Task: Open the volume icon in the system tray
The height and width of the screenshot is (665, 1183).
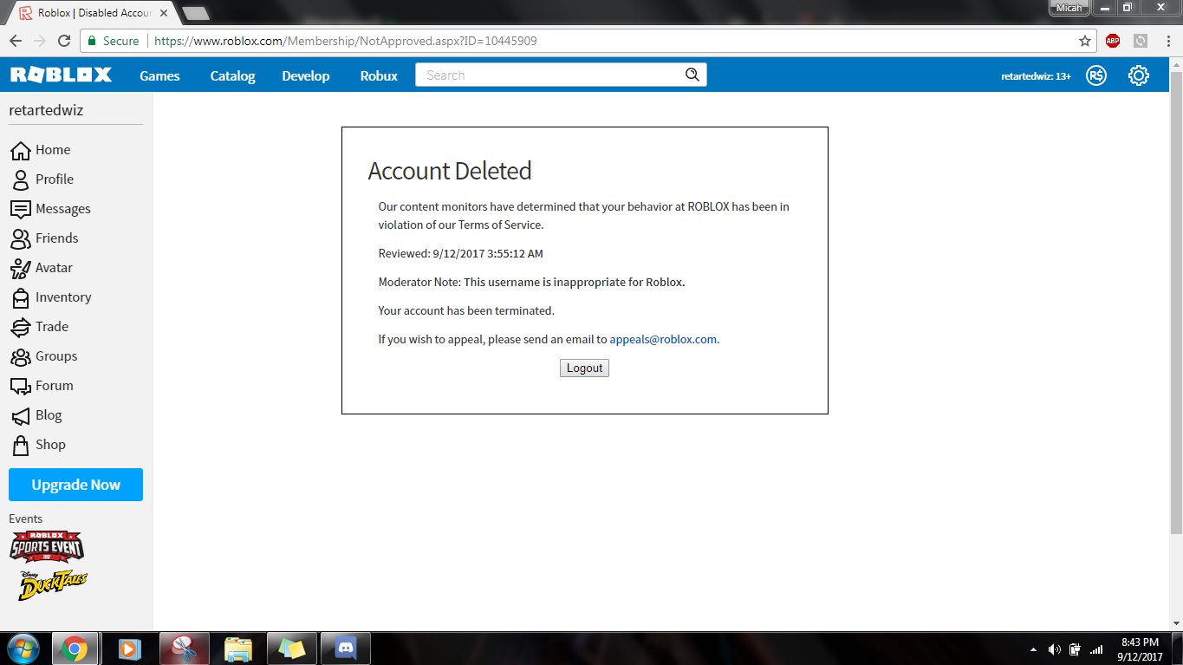Action: coord(1055,649)
